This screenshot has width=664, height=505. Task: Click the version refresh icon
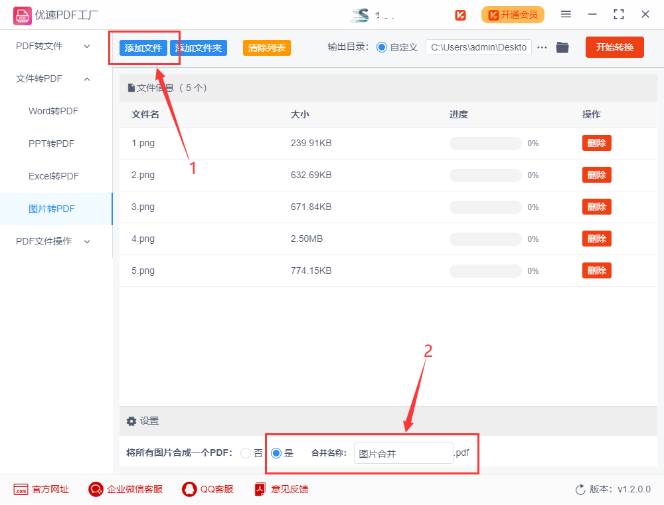[580, 490]
